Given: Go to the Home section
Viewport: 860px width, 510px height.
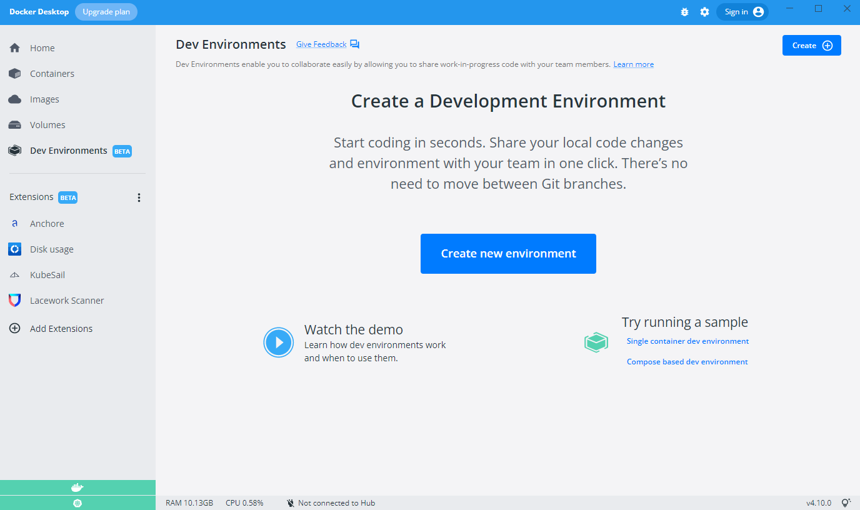Looking at the screenshot, I should pos(42,48).
